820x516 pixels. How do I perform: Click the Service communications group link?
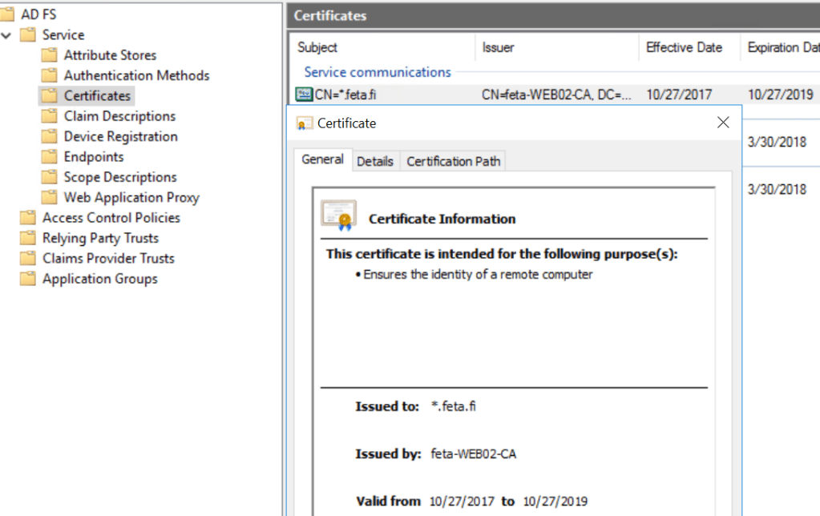click(x=377, y=72)
